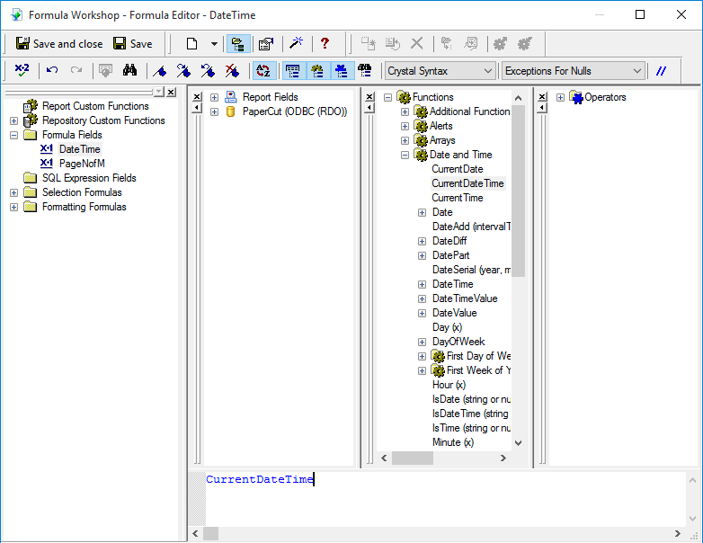The width and height of the screenshot is (703, 543).
Task: Select the Day (x) function
Action: [x=447, y=327]
